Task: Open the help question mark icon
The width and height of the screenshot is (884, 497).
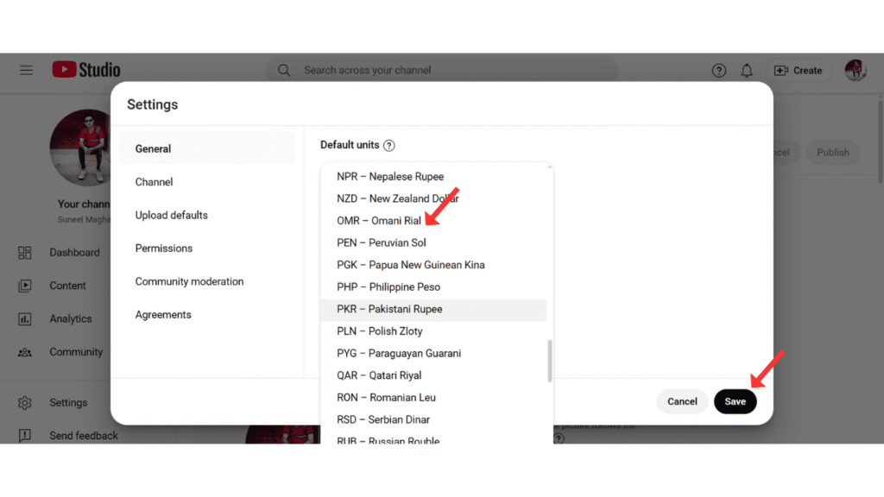Action: coord(719,71)
